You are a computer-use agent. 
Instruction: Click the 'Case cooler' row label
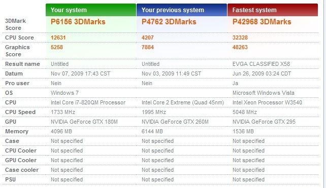tap(22, 170)
